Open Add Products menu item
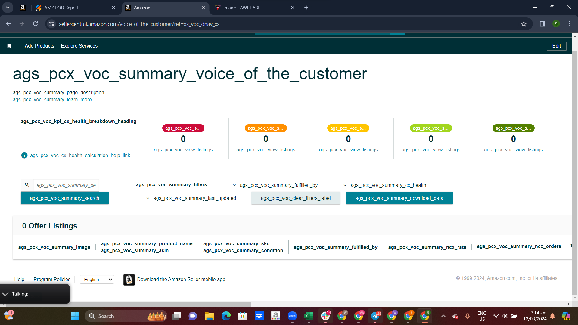Viewport: 578px width, 325px height. (x=39, y=46)
